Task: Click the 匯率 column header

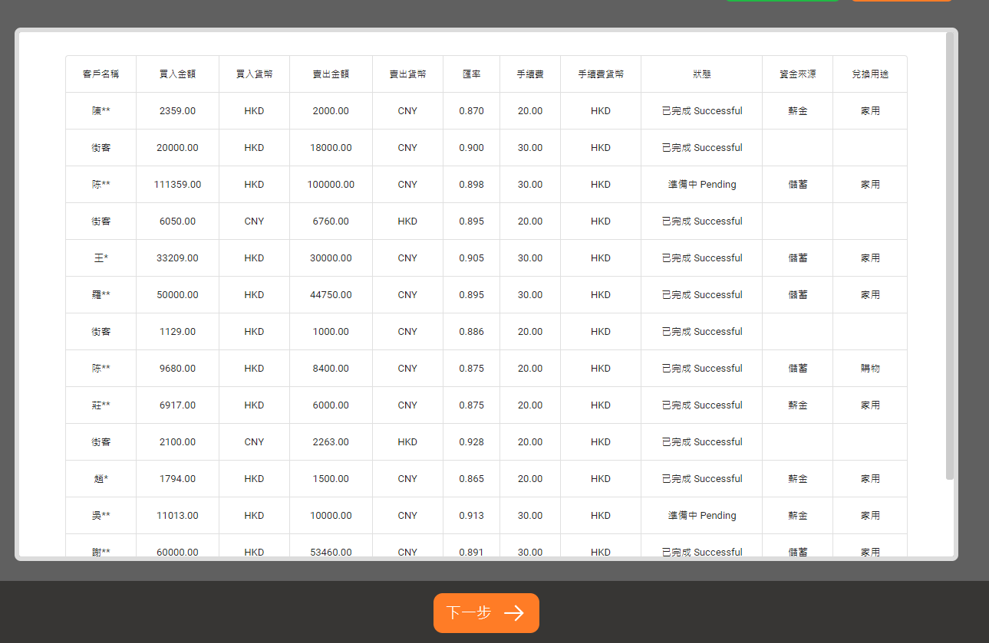Action: click(x=471, y=74)
